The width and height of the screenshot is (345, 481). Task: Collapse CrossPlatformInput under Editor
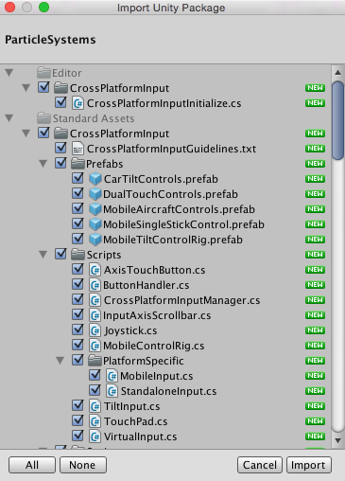[26, 88]
